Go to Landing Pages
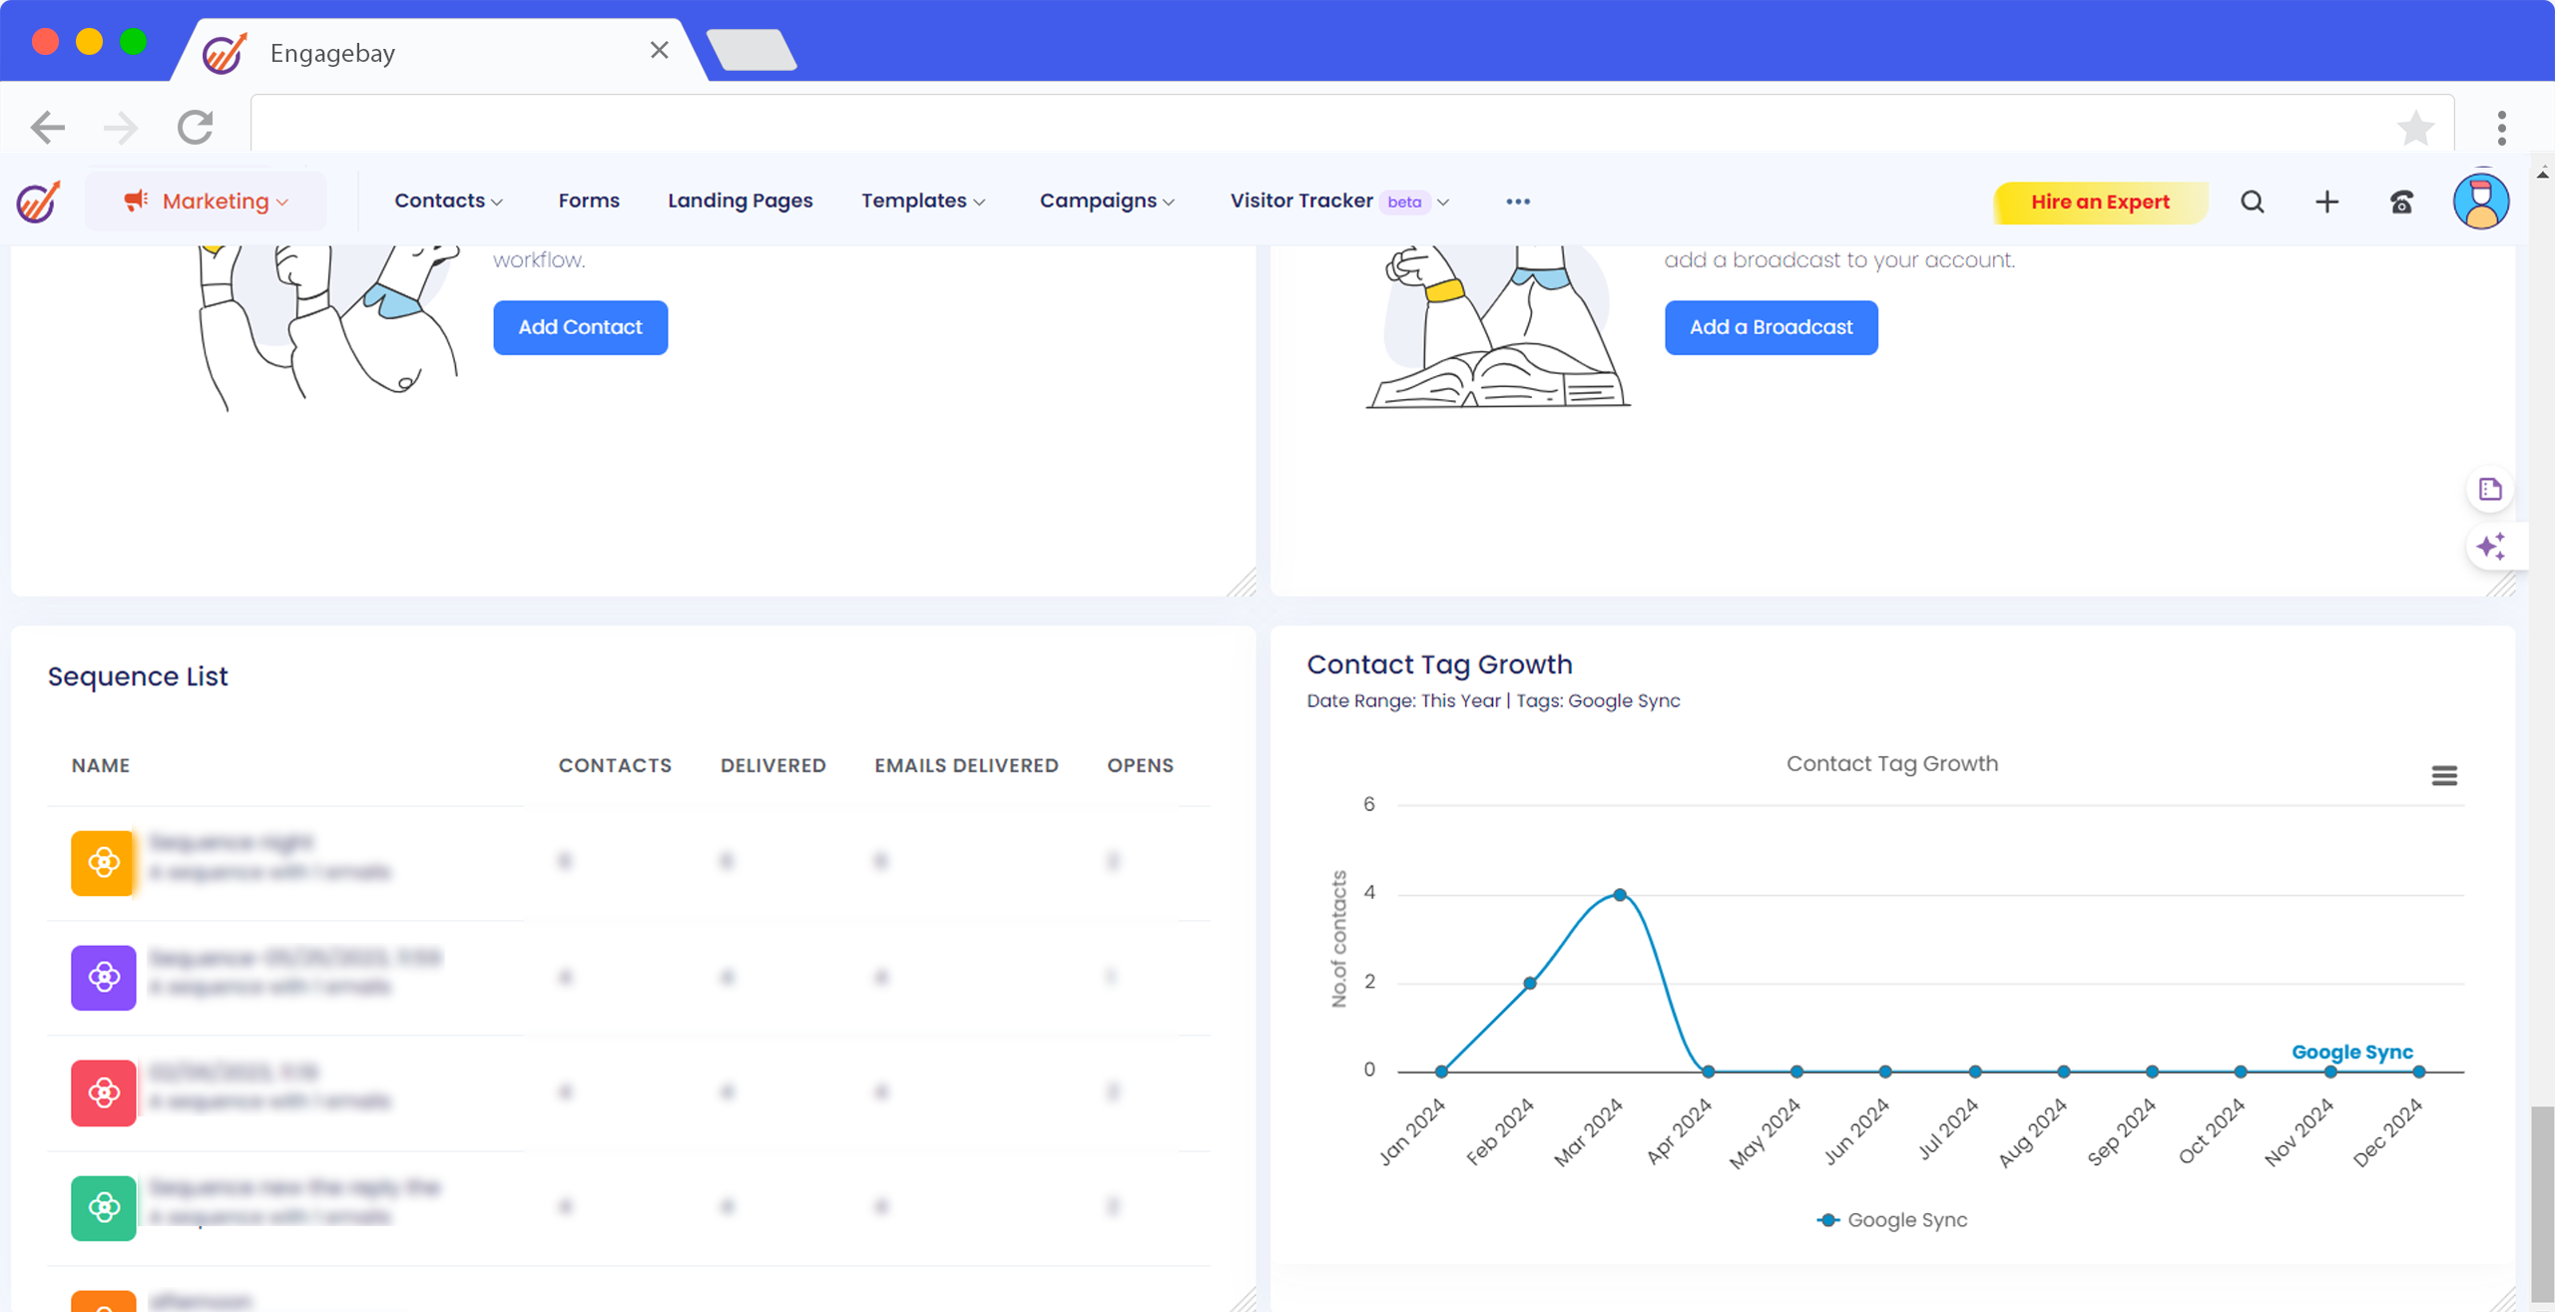Viewport: 2555px width, 1312px height. tap(740, 201)
